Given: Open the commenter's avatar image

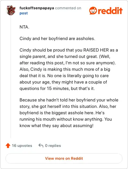Looking at the screenshot, I should (11, 10).
